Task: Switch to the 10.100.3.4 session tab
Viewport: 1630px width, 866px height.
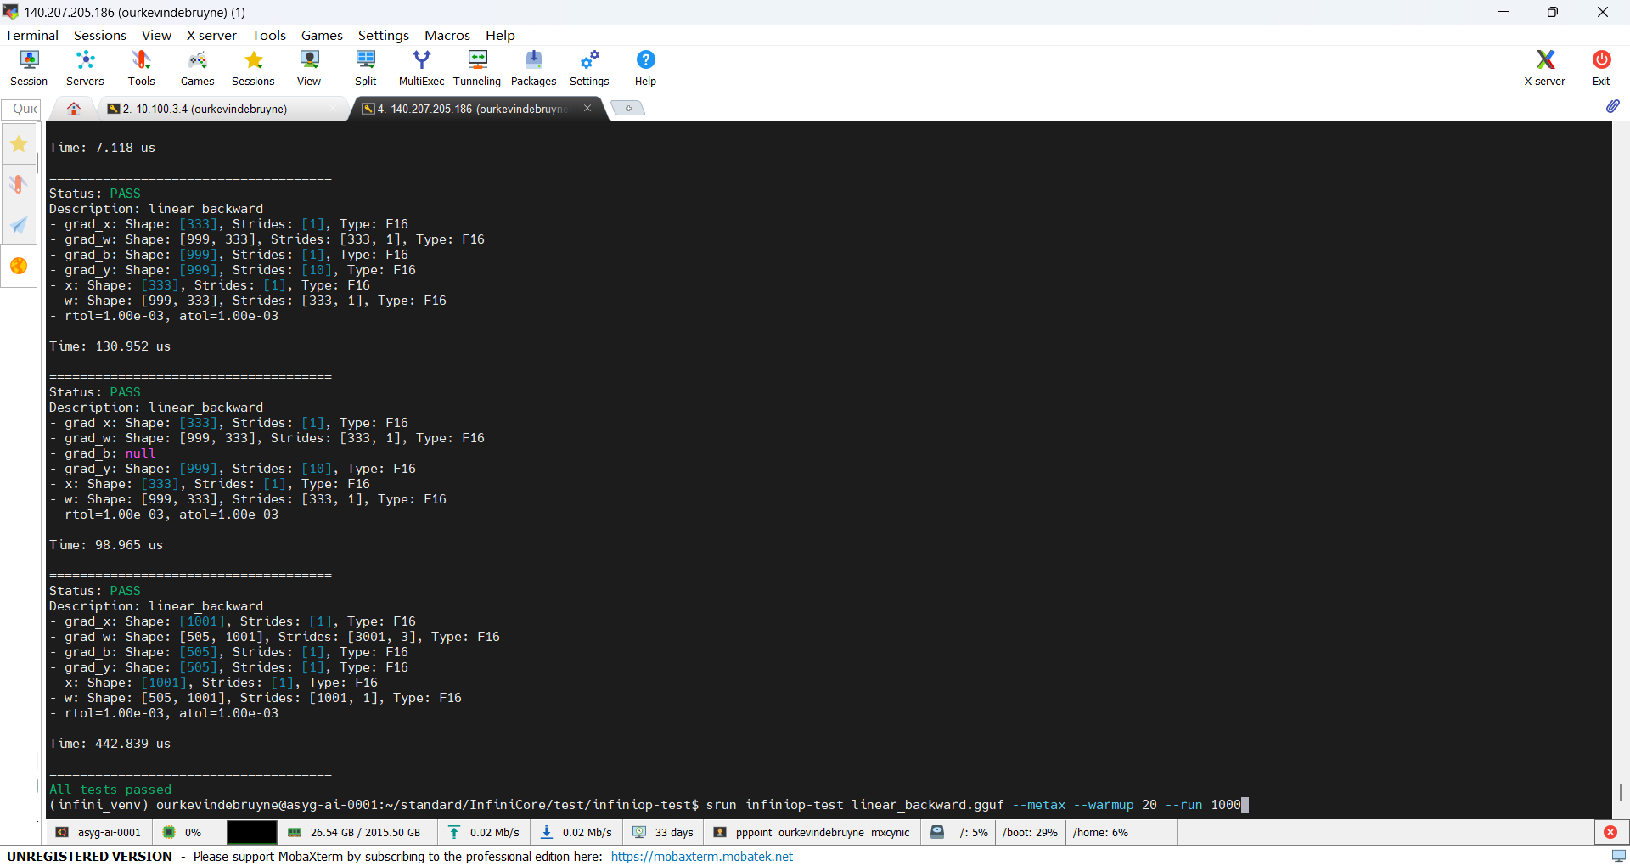Action: point(221,109)
